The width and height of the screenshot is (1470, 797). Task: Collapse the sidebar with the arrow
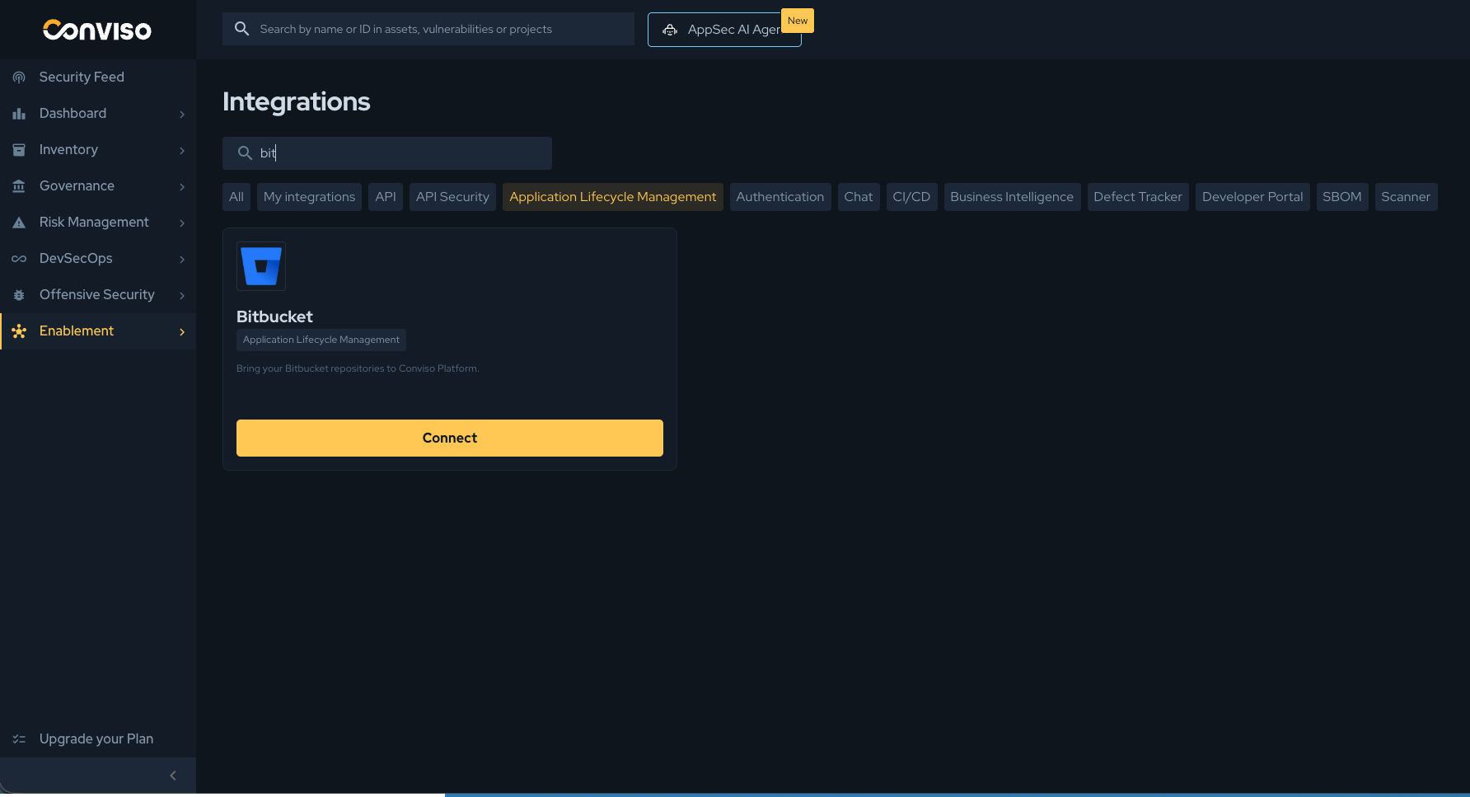pyautogui.click(x=173, y=776)
